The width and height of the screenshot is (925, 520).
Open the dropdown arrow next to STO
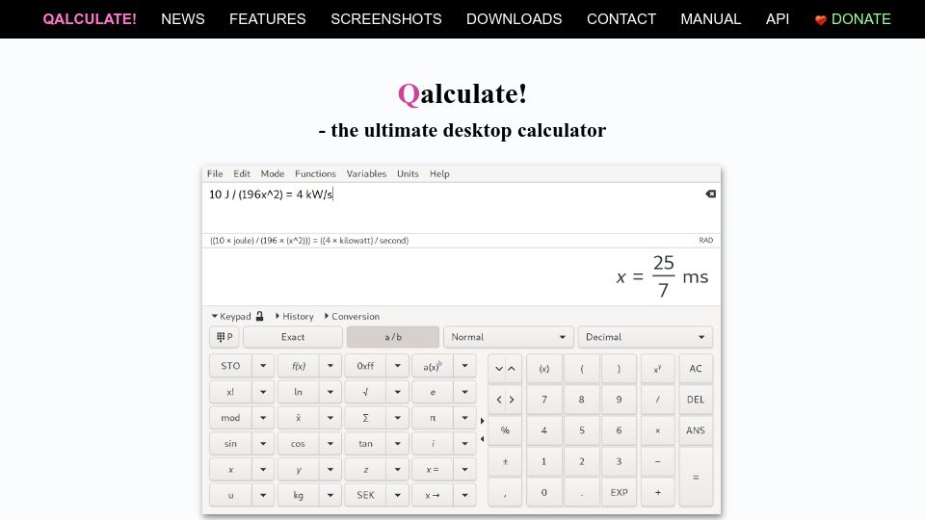[263, 366]
